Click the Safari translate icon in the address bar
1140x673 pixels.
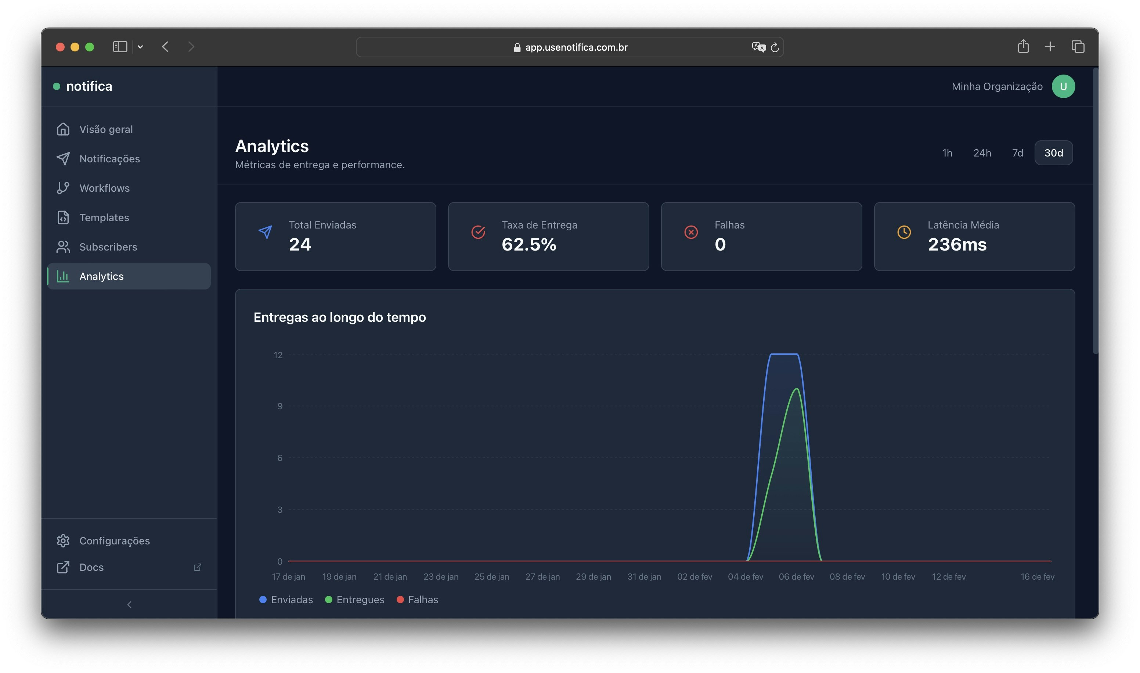pyautogui.click(x=758, y=47)
